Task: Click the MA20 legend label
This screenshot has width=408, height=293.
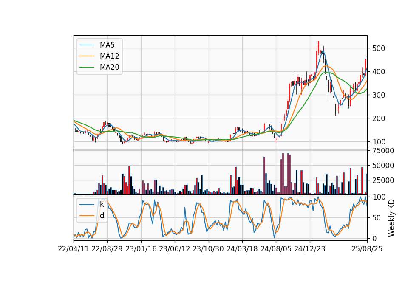Action: (109, 68)
